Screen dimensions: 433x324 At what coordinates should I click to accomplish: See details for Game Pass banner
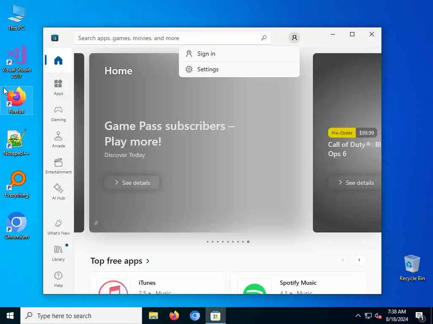tap(132, 183)
